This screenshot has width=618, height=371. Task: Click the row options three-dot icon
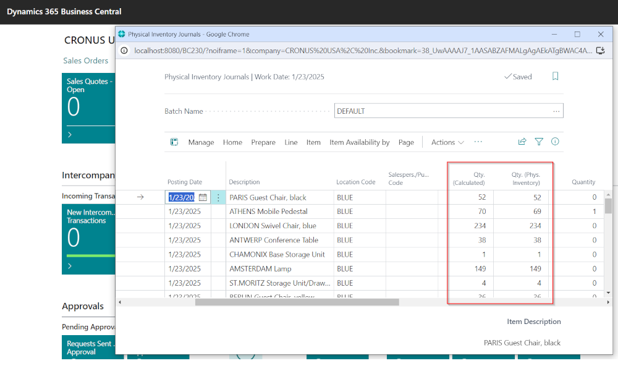[x=218, y=197]
